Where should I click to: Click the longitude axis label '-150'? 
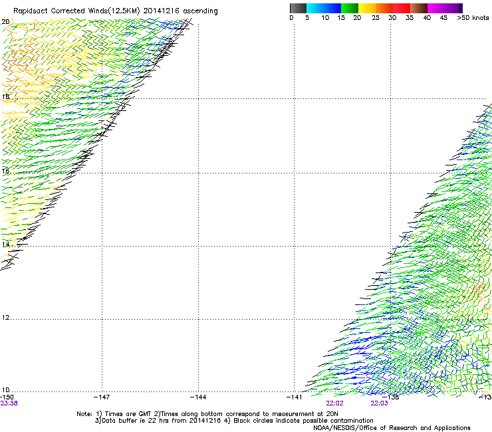pos(7,397)
